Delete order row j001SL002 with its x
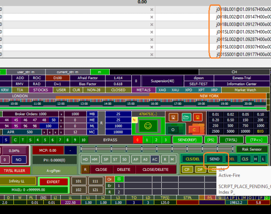This screenshot has width=271, height=214. click(152, 40)
